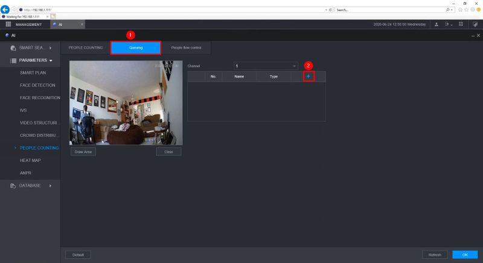Click the user account icon
This screenshot has height=263, width=483.
tap(437, 24)
